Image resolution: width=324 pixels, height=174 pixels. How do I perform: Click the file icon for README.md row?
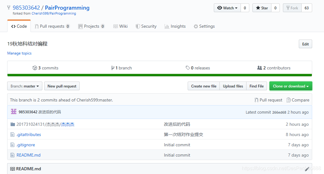coord(12,155)
